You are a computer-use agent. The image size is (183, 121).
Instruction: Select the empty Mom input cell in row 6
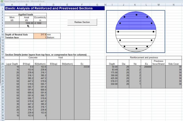click(x=12, y=23)
